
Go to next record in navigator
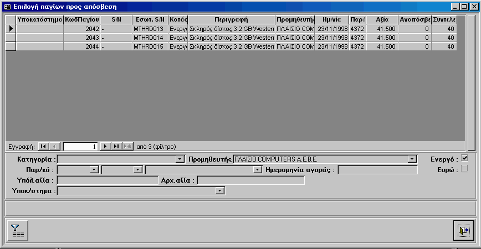point(106,147)
